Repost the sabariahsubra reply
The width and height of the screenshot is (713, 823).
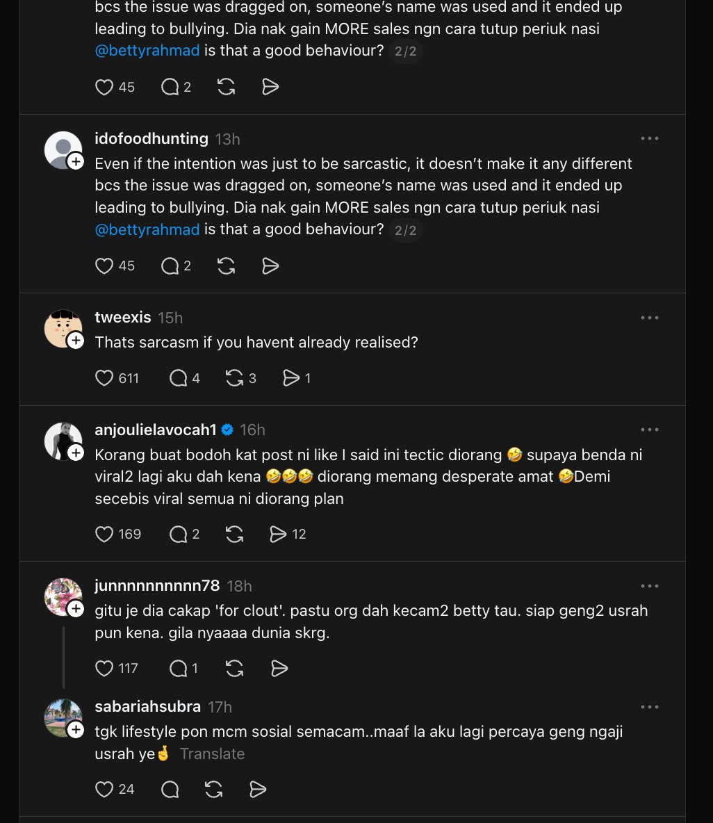coord(214,789)
